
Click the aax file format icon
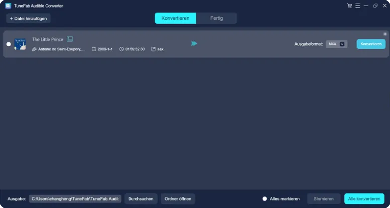pyautogui.click(x=154, y=49)
